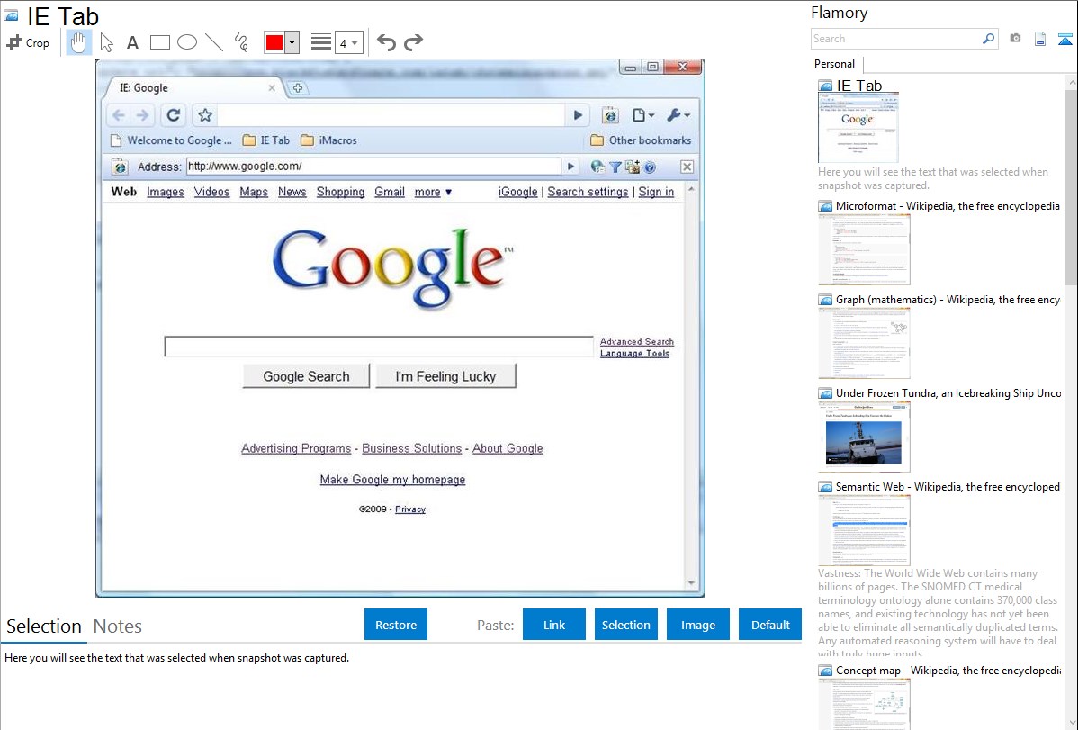
Task: Select the Under Frozen Tundra snapshot thumbnail
Action: pyautogui.click(x=864, y=437)
